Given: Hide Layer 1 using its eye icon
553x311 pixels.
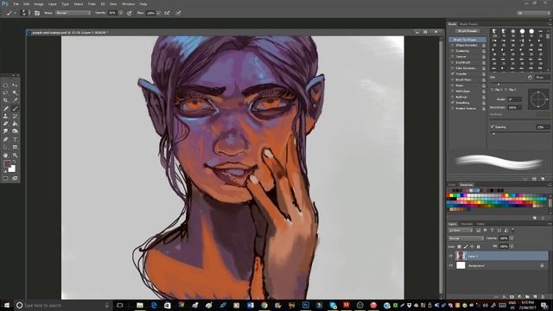Looking at the screenshot, I should click(x=451, y=256).
